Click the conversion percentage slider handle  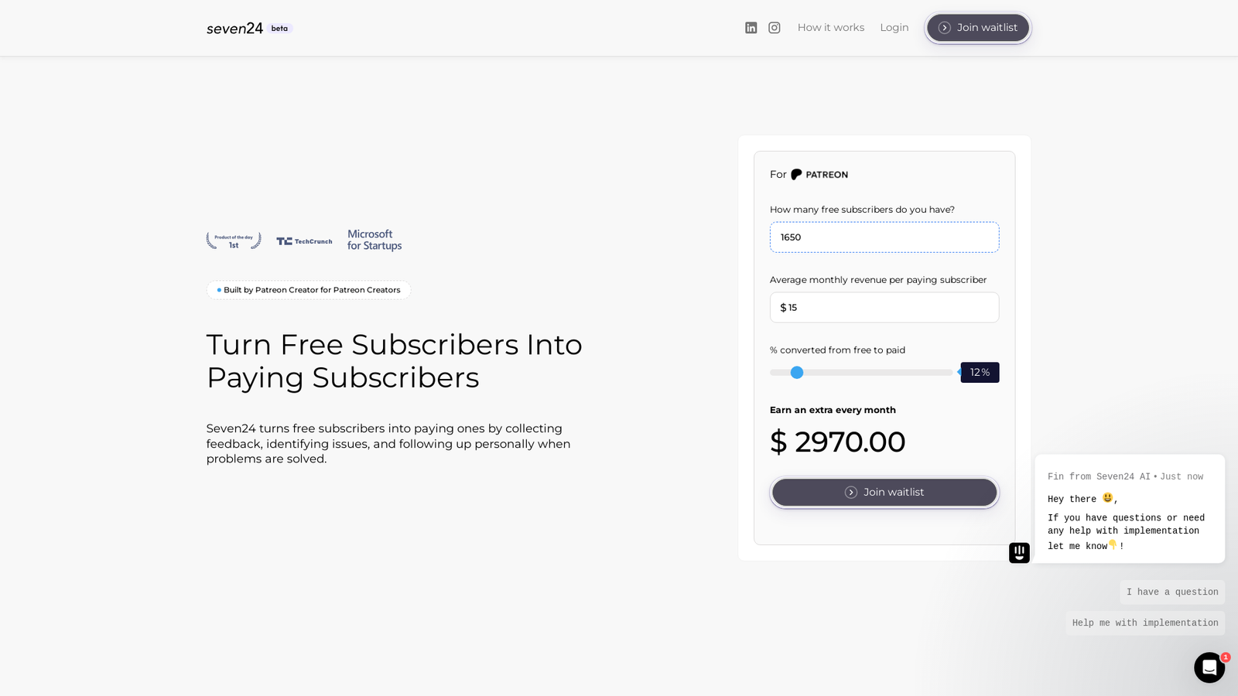click(x=797, y=373)
